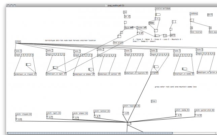Click the "key" object above "sel 32"

click(x=125, y=11)
